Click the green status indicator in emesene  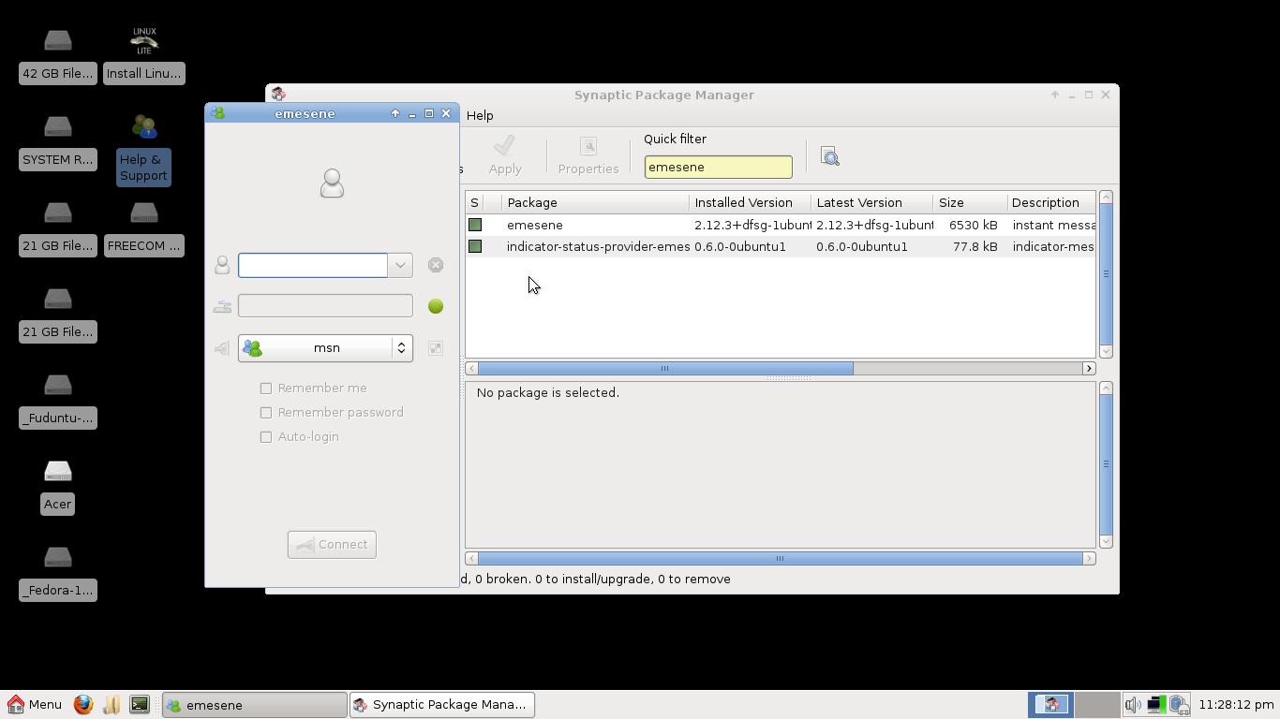click(x=436, y=306)
